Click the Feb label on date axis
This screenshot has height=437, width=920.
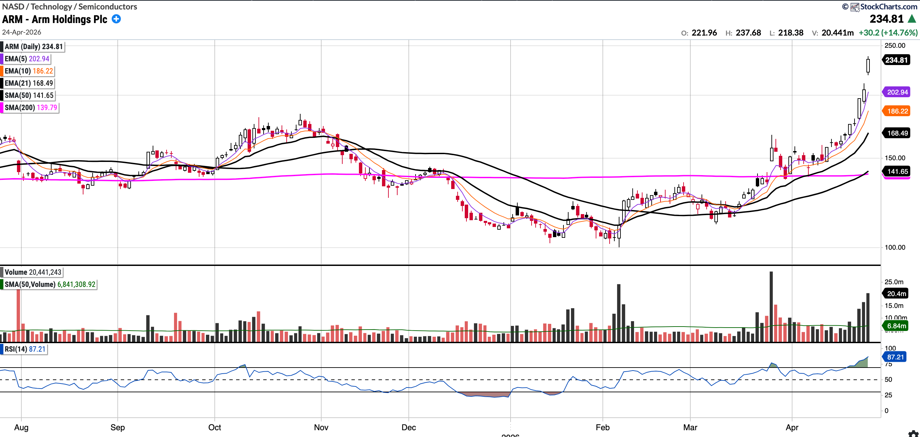[602, 428]
